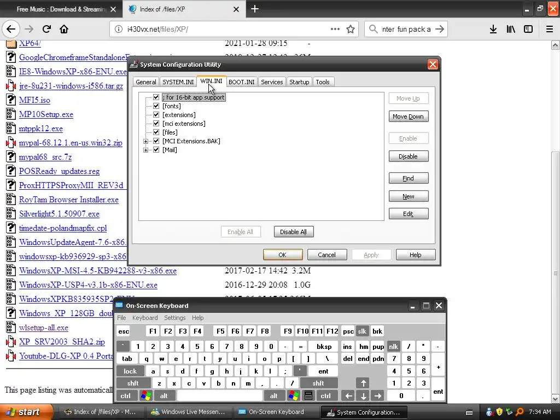The image size is (560, 420).
Task: Uncheck the '; for 16-bit app support' checkbox
Action: click(156, 97)
